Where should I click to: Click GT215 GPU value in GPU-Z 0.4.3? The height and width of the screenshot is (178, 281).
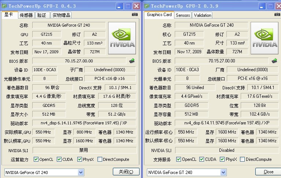coord(47,34)
